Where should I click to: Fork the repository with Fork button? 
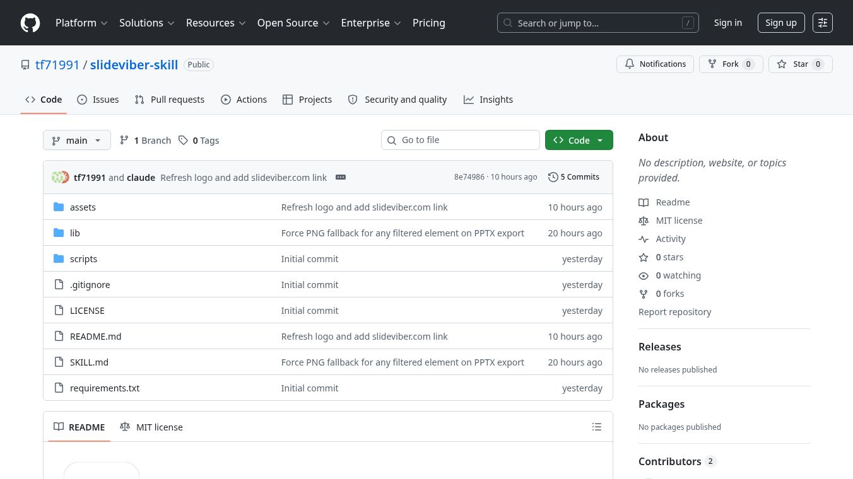pos(731,64)
